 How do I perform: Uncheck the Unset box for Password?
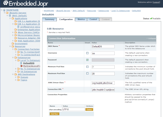[87, 60]
